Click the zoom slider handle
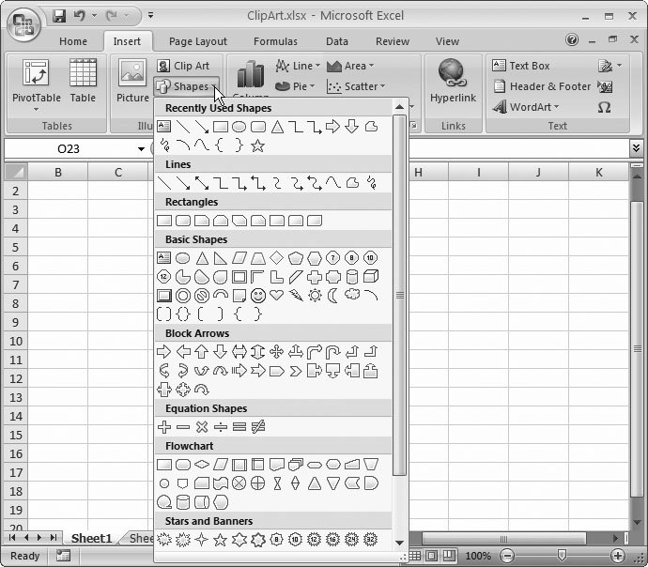Viewport: 648px width, 567px height. (562, 556)
